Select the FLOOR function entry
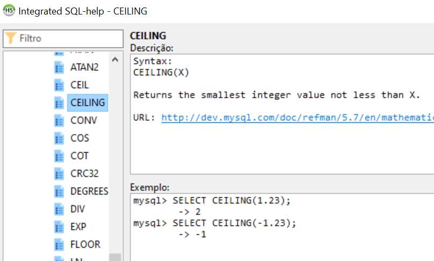 coord(85,244)
